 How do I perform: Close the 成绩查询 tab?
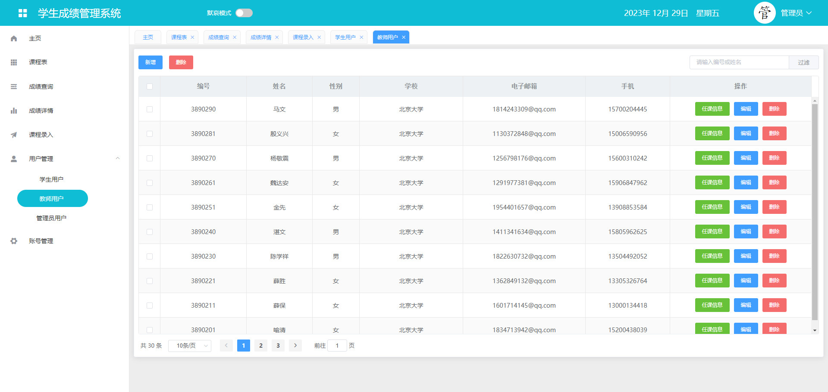235,37
